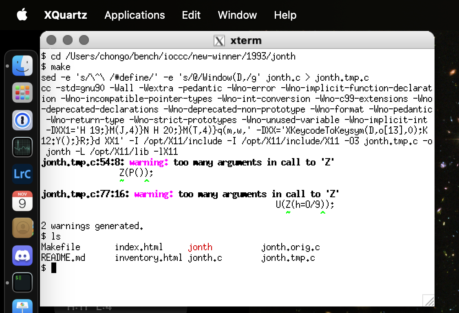This screenshot has width=459, height=313.
Task: Open the Applications menu
Action: tap(135, 15)
